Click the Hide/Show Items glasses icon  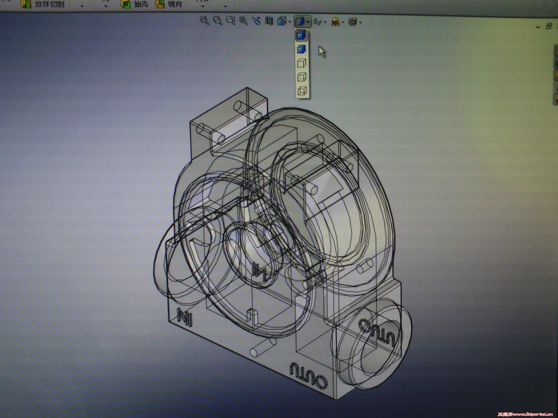pyautogui.click(x=318, y=22)
